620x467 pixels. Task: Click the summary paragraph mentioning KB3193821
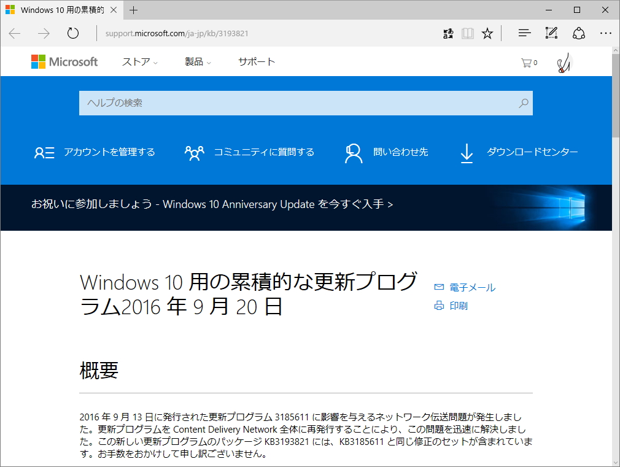(x=306, y=435)
